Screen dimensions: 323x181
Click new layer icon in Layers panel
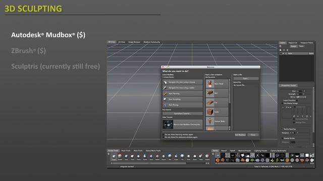tap(281, 50)
